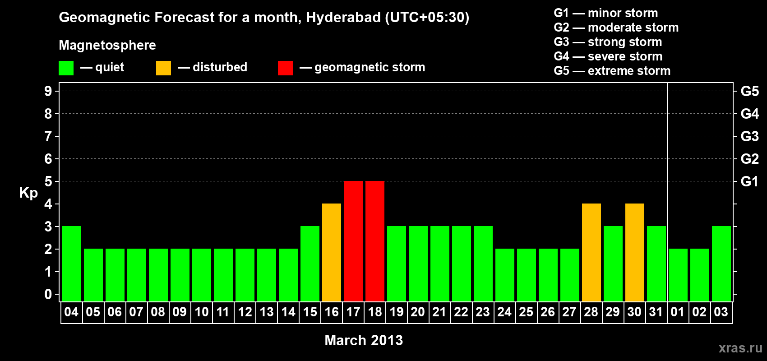Click the Kp value 0 on the axis
This screenshot has width=767, height=361.
(48, 294)
